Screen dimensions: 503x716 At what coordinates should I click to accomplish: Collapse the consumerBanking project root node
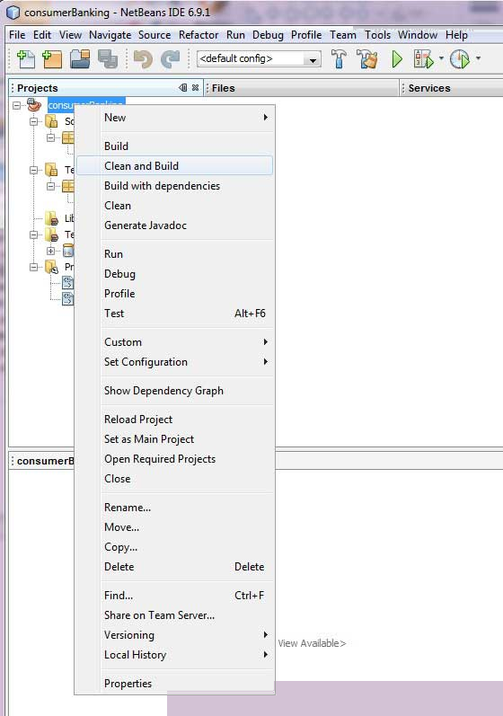16,105
